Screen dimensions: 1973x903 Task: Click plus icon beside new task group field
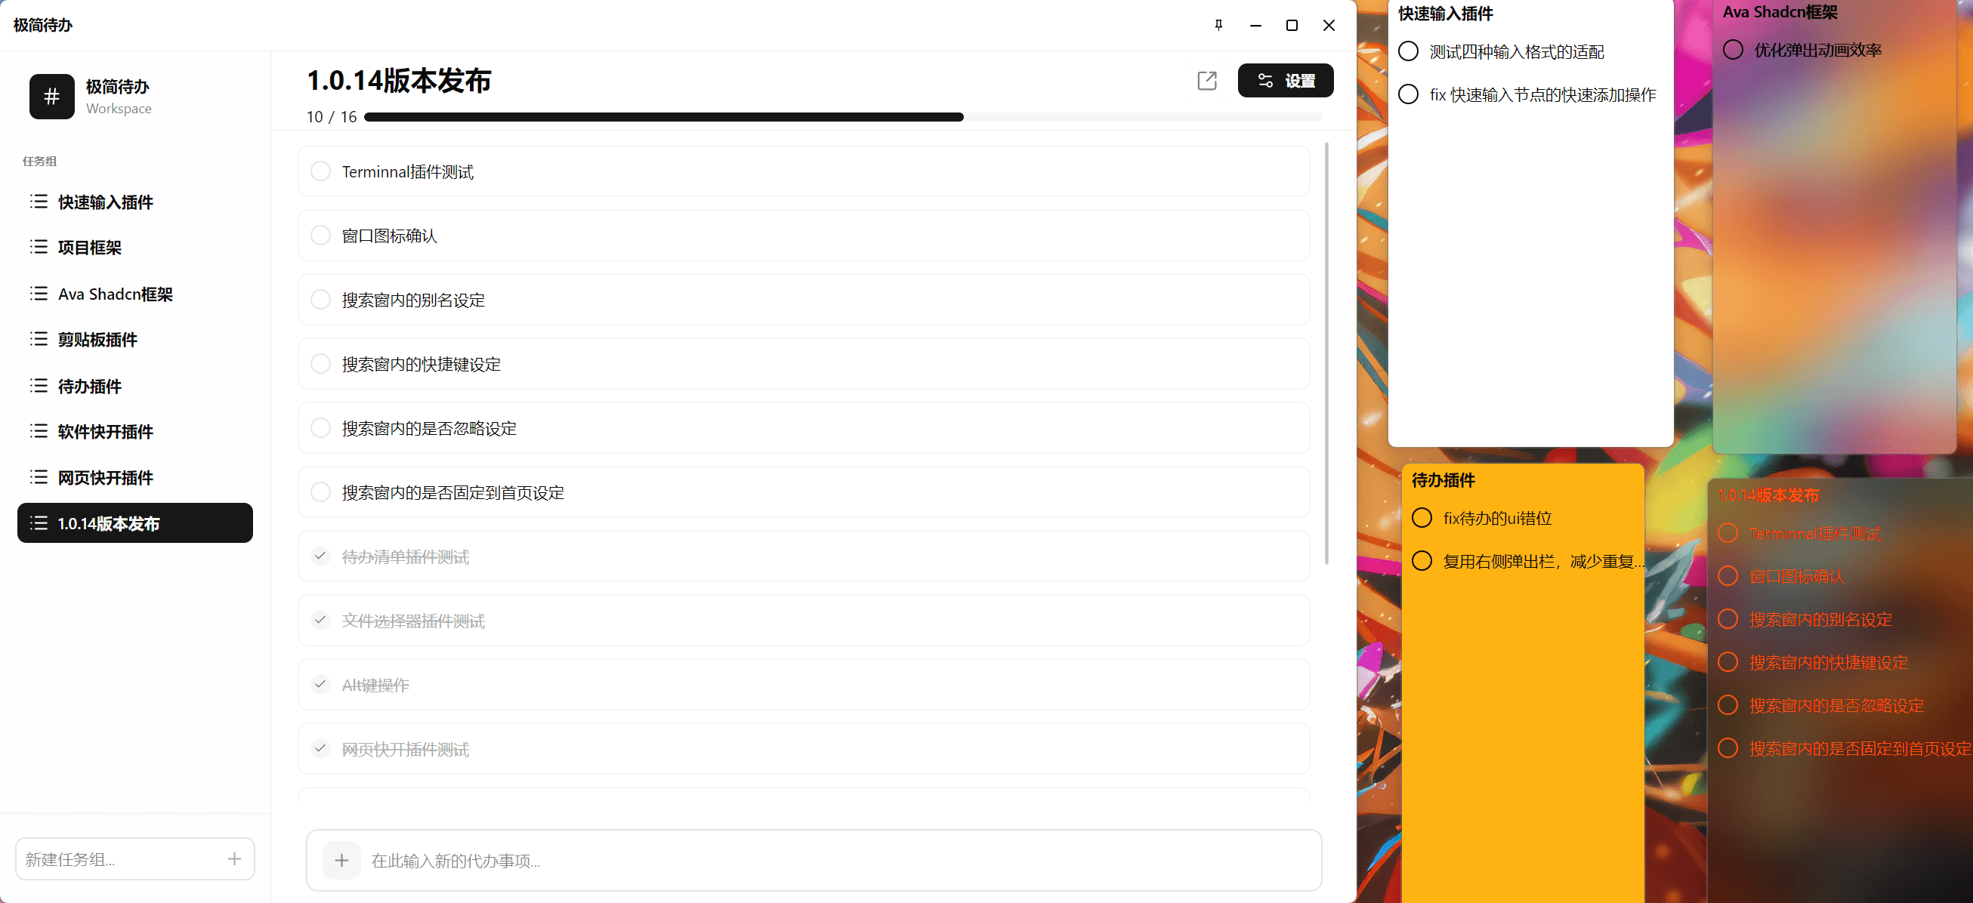[x=234, y=858]
